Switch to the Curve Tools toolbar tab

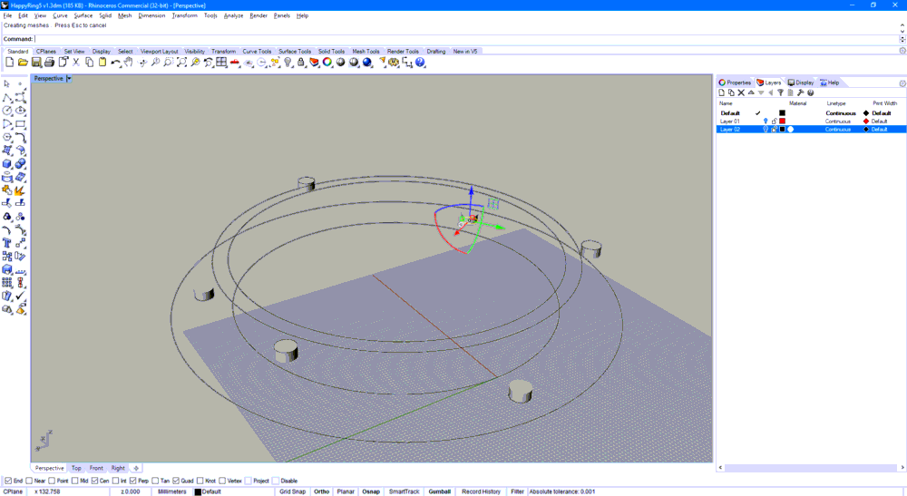(x=257, y=52)
